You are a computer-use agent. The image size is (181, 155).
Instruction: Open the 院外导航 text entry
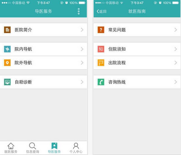(23, 63)
